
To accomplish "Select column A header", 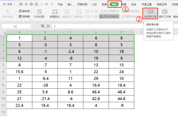I will [x=19, y=32].
